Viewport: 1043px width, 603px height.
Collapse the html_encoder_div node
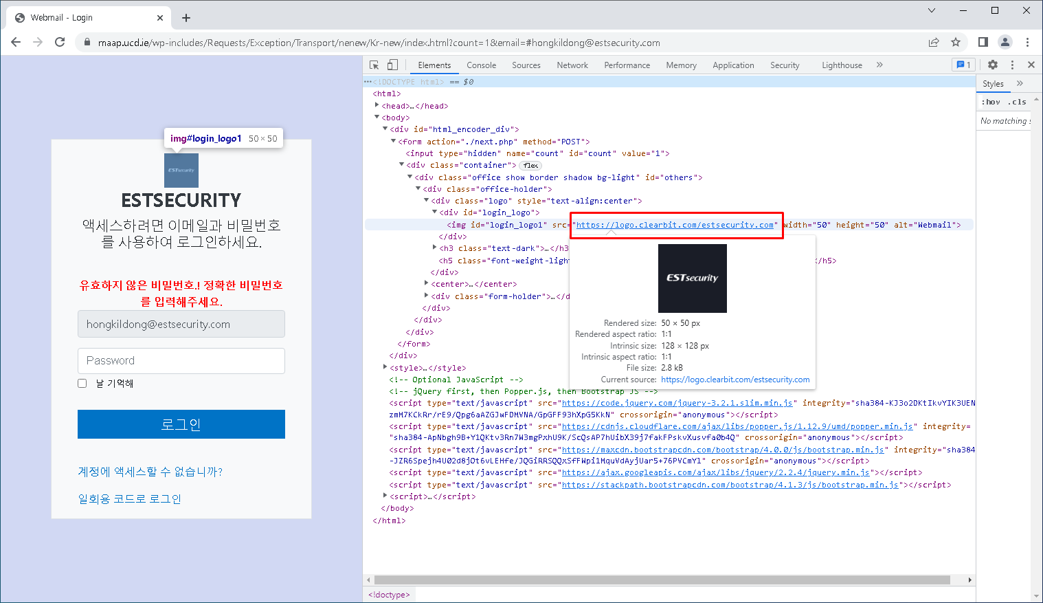tap(385, 129)
